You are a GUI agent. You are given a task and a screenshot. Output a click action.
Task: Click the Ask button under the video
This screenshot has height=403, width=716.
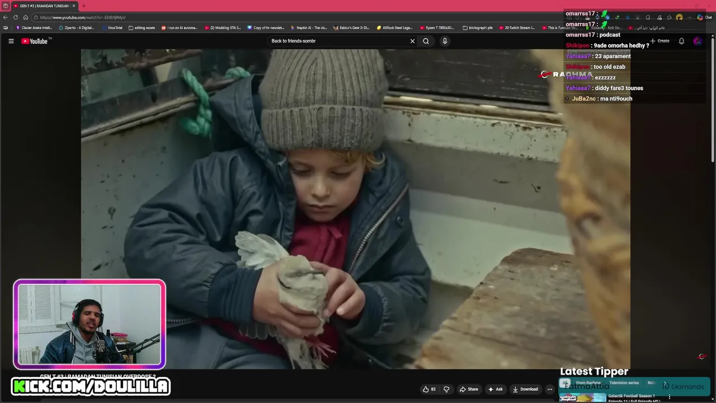(x=496, y=389)
